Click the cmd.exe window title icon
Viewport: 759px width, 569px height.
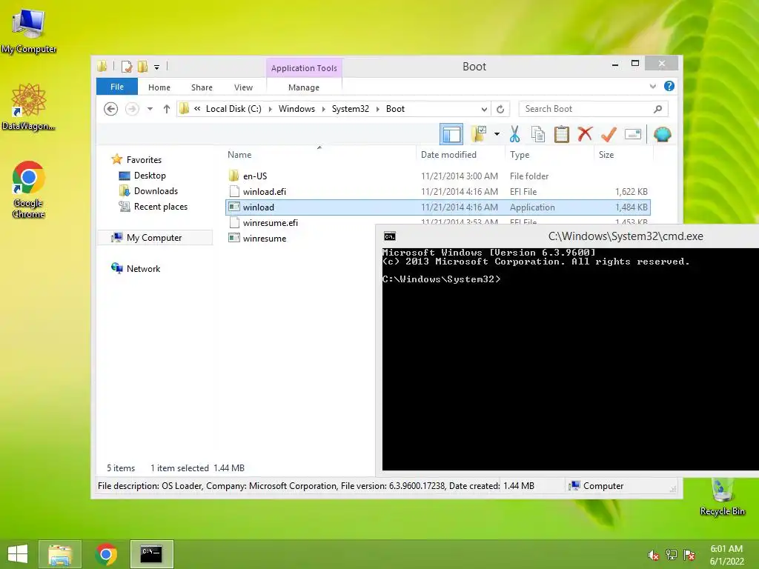(x=390, y=236)
